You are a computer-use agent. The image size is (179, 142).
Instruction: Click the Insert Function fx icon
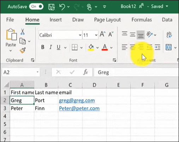click(x=85, y=72)
